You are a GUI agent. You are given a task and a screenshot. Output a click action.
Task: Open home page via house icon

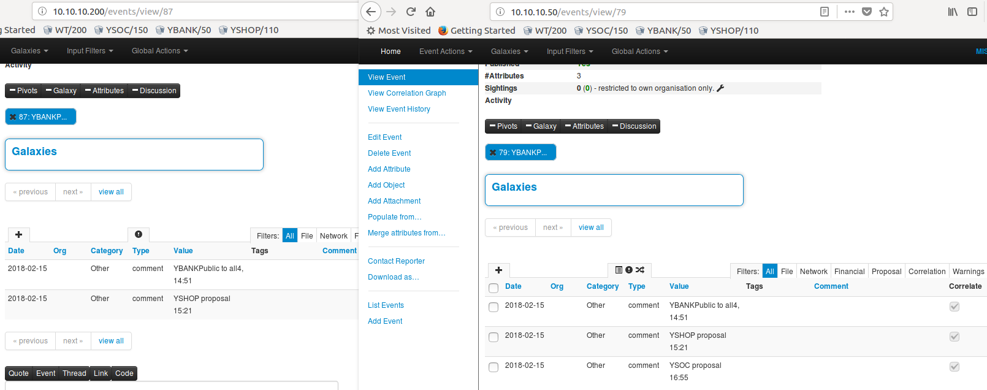(x=430, y=12)
